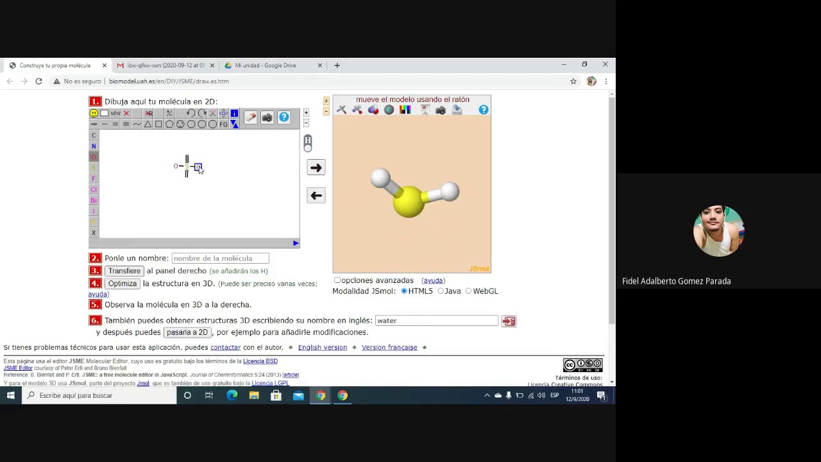Image resolution: width=821 pixels, height=462 pixels.
Task: Click the smiley face icon in JSME editor
Action: (94, 114)
